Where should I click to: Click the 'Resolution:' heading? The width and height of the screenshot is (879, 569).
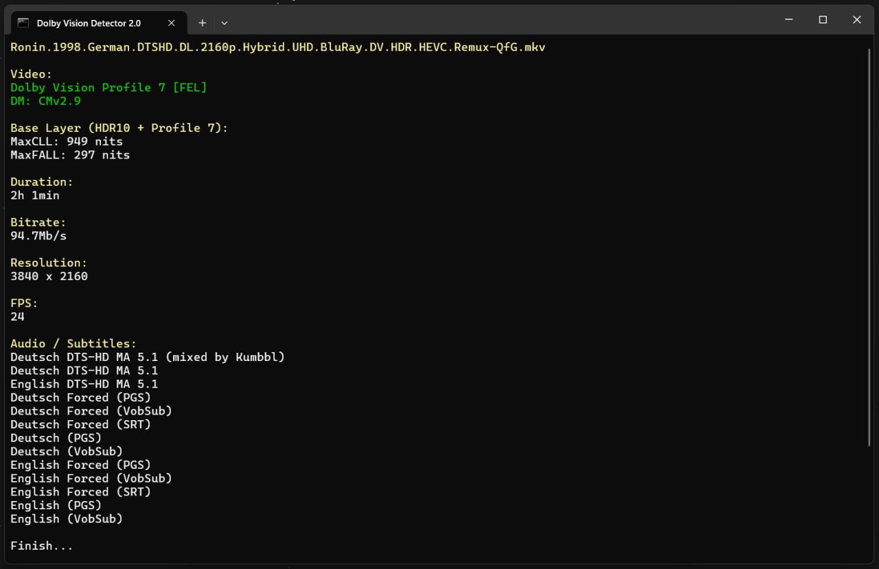tap(49, 263)
